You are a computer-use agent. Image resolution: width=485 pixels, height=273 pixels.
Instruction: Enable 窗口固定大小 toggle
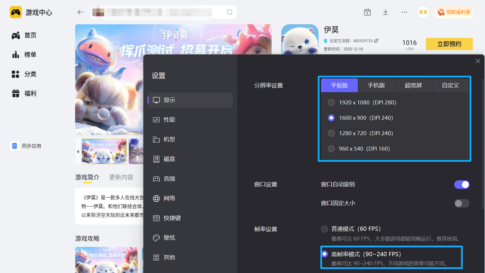[462, 203]
